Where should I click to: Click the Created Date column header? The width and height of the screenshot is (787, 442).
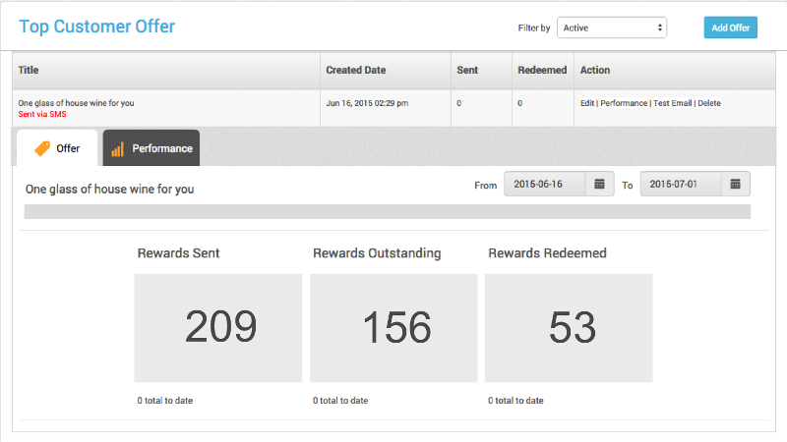tap(355, 71)
